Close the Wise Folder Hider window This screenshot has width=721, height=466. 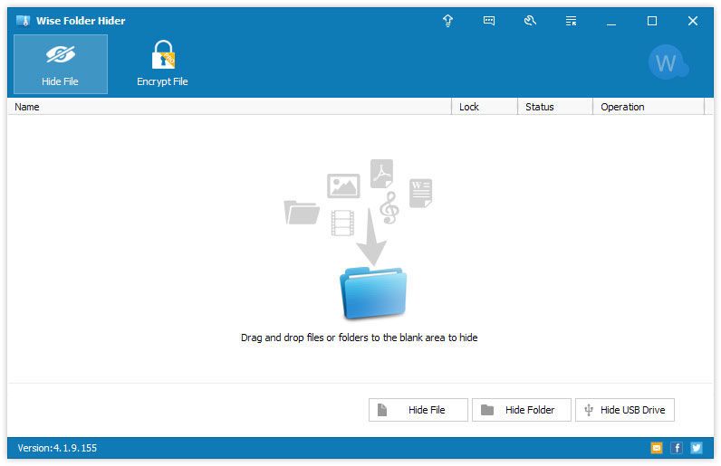point(693,21)
